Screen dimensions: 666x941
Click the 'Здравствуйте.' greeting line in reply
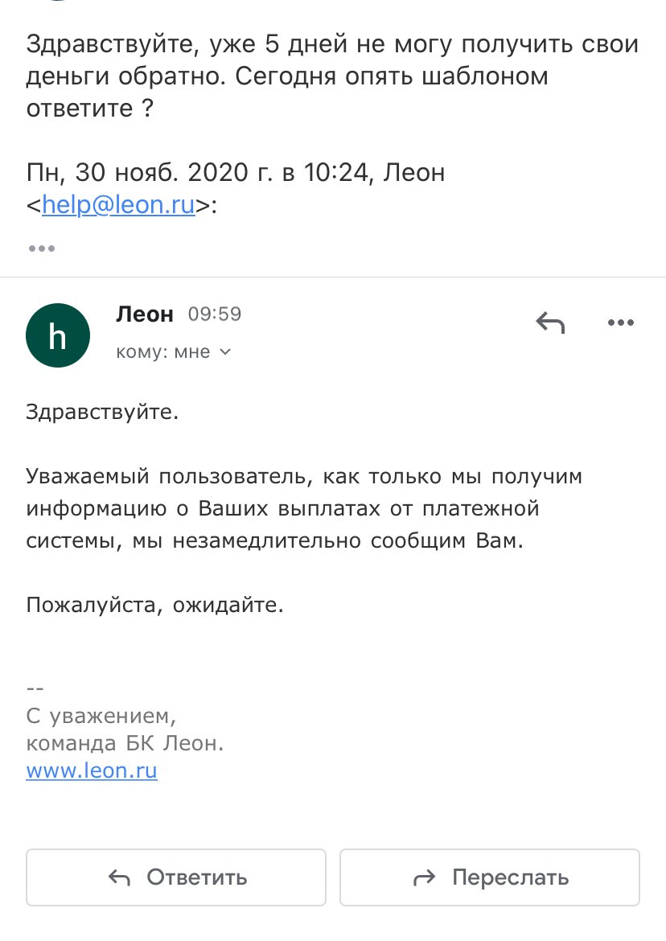tap(101, 413)
